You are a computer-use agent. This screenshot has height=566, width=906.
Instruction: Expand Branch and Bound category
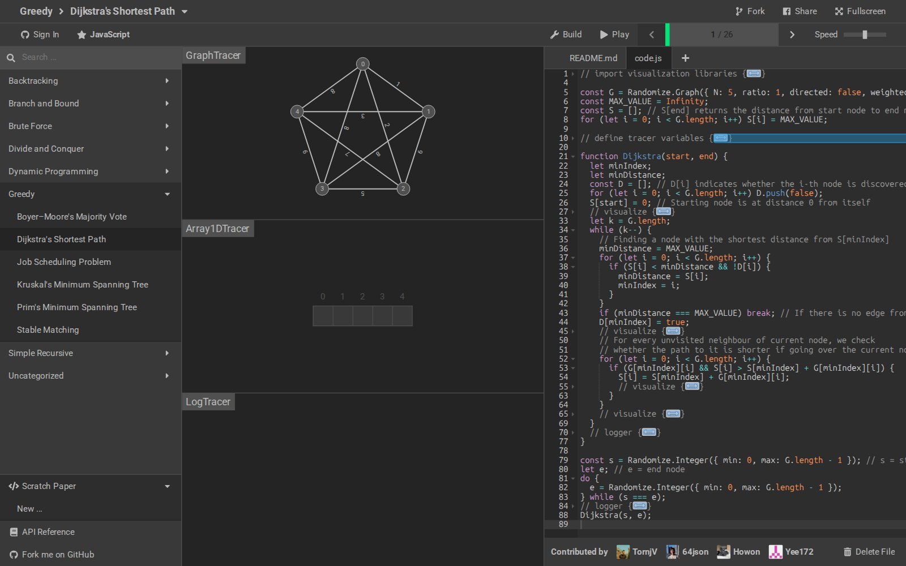[91, 104]
